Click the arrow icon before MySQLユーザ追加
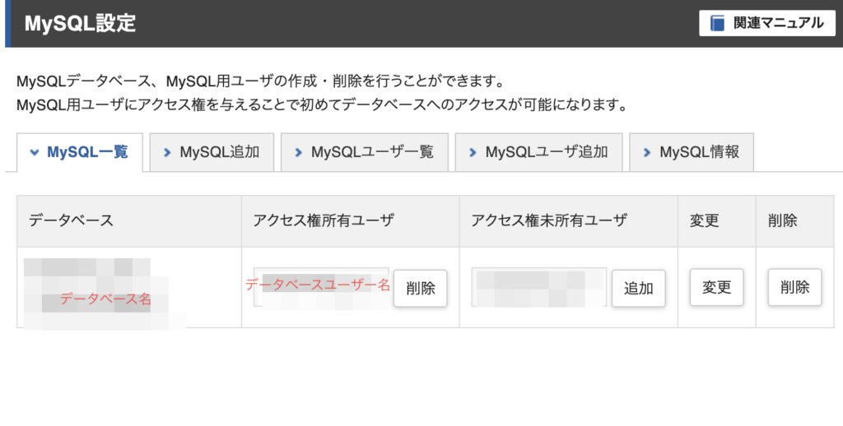This screenshot has width=843, height=426. 473,152
